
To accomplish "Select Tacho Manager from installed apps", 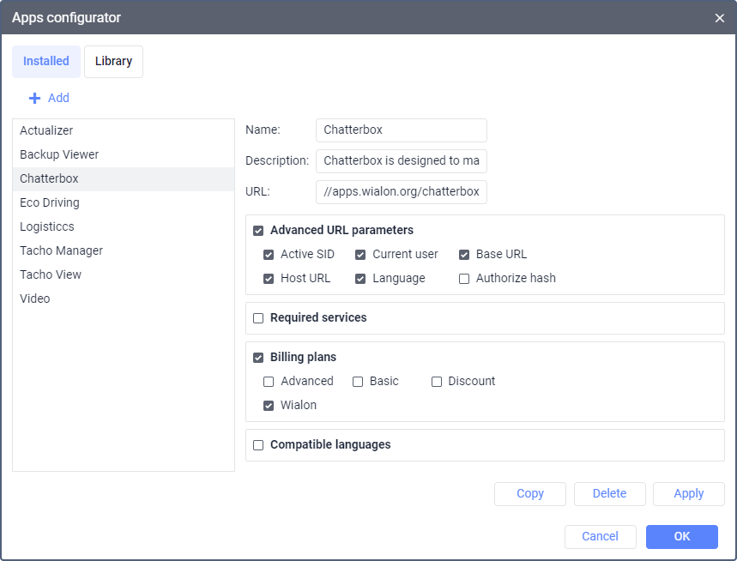I will [61, 251].
